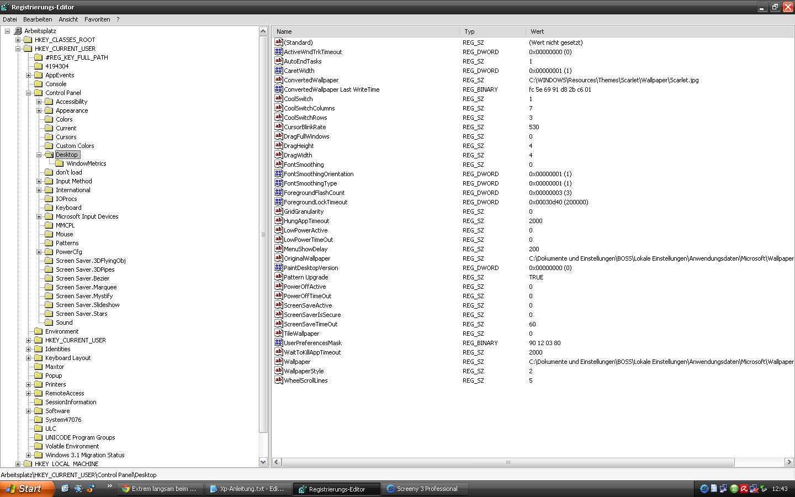Select the MenuShowDelay value name
The width and height of the screenshot is (795, 497).
click(x=306, y=249)
